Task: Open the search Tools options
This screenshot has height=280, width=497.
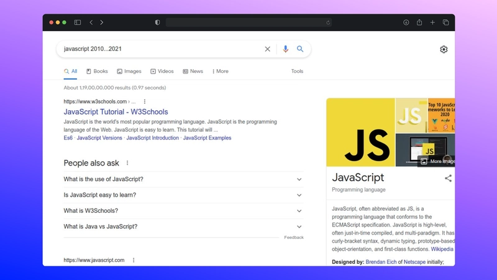Action: [297, 72]
